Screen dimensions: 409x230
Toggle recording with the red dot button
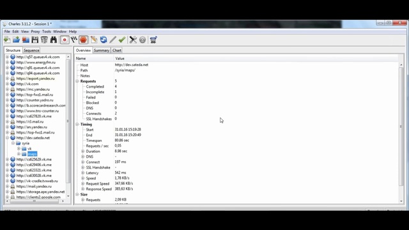click(65, 40)
